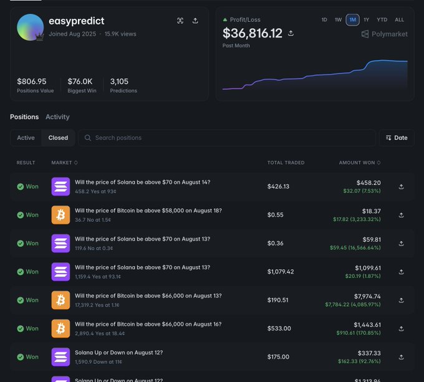The height and width of the screenshot is (382, 424).
Task: Click the easypredict profile avatar
Action: click(31, 27)
